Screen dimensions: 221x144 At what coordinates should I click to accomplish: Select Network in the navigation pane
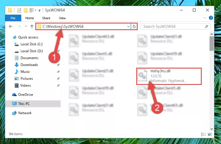coord(25,113)
